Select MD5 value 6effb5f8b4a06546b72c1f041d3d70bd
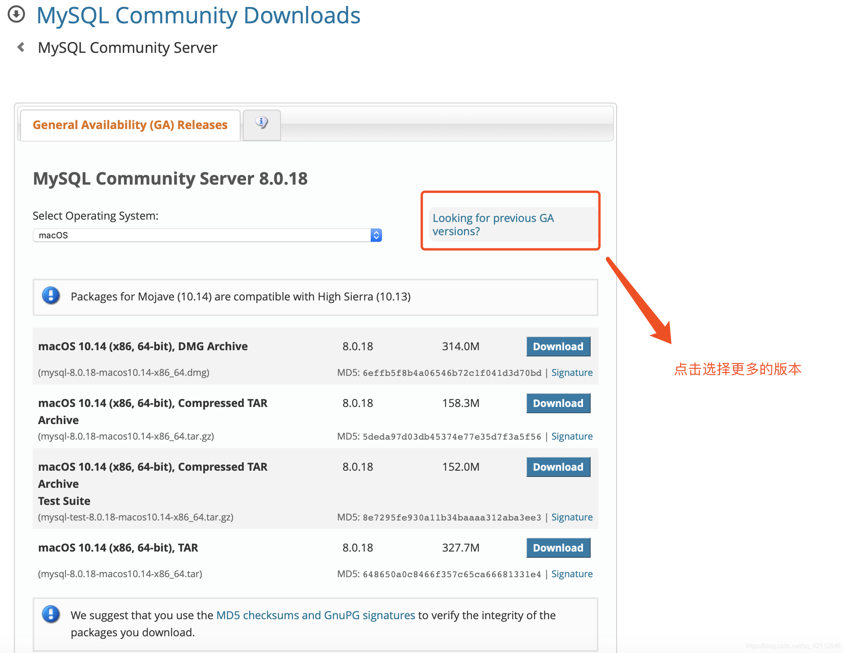Viewport: 844px width, 653px height. pyautogui.click(x=452, y=373)
